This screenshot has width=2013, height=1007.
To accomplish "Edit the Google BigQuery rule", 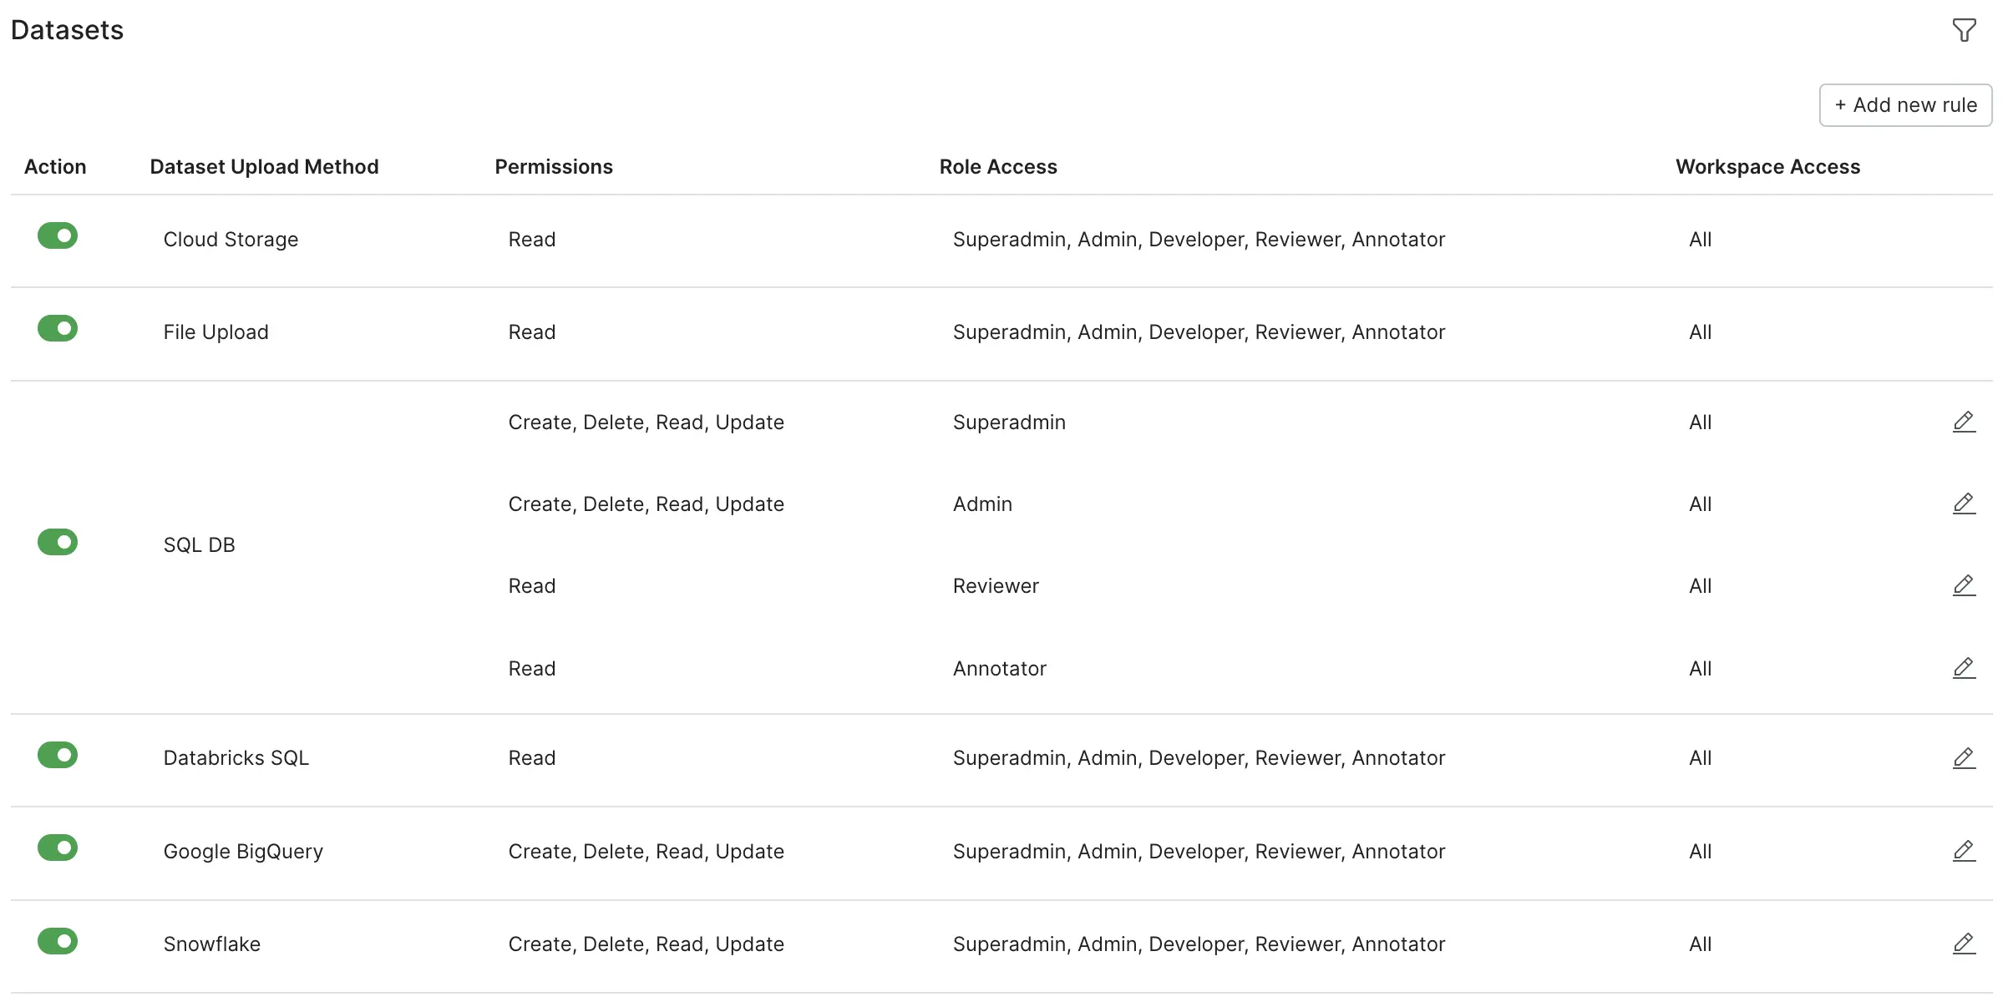I will pyautogui.click(x=1964, y=851).
